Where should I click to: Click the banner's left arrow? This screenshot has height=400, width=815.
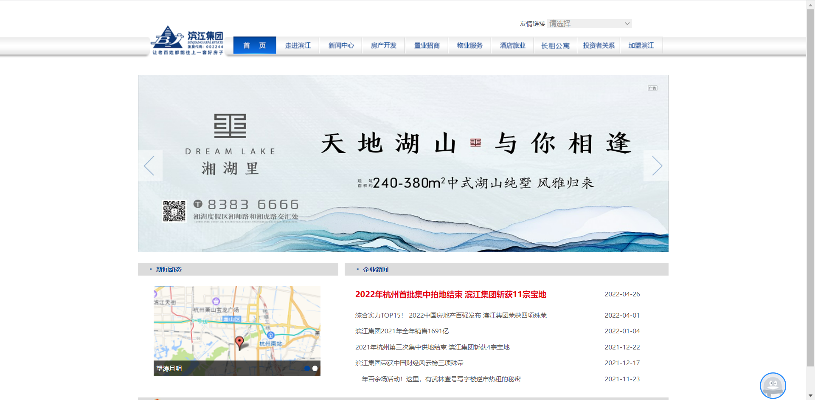click(x=149, y=166)
